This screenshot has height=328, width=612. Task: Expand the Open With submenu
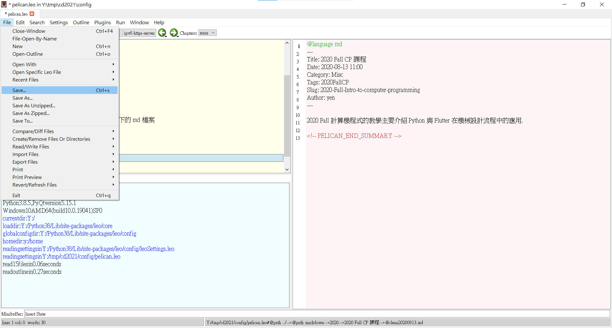(60, 64)
